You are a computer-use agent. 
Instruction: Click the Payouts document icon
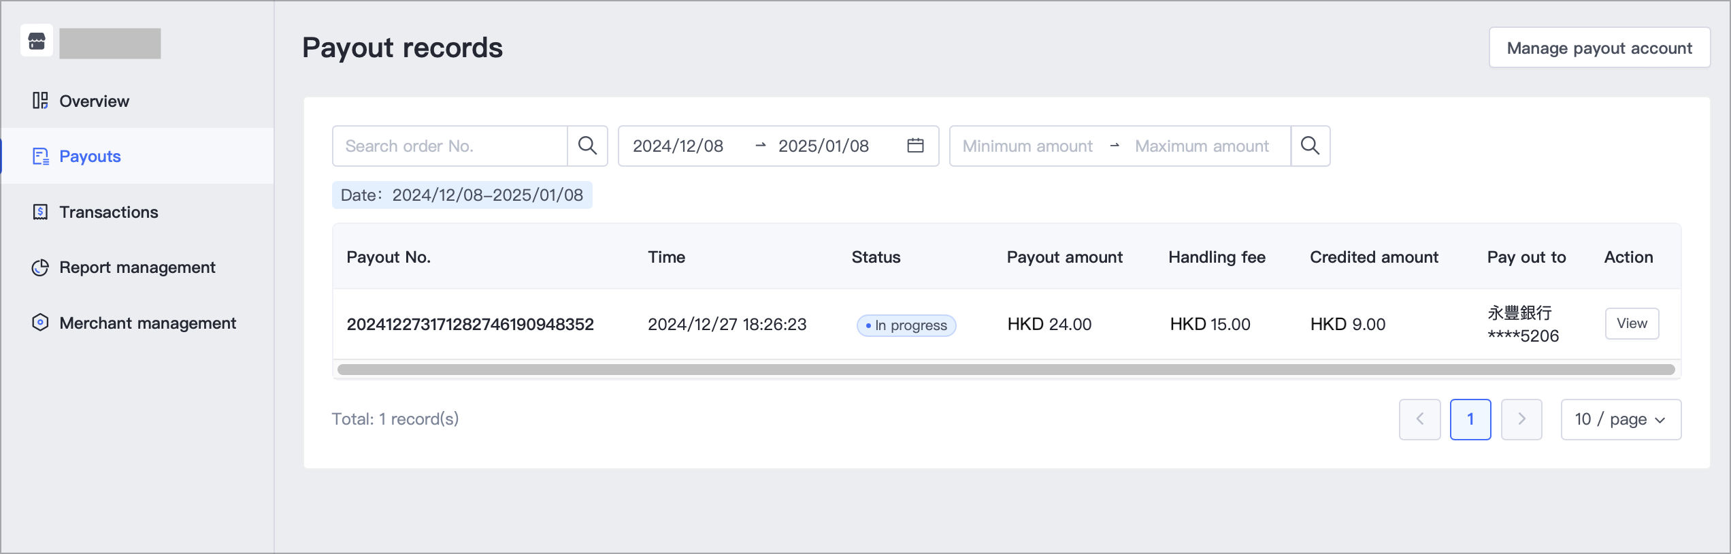pyautogui.click(x=40, y=157)
